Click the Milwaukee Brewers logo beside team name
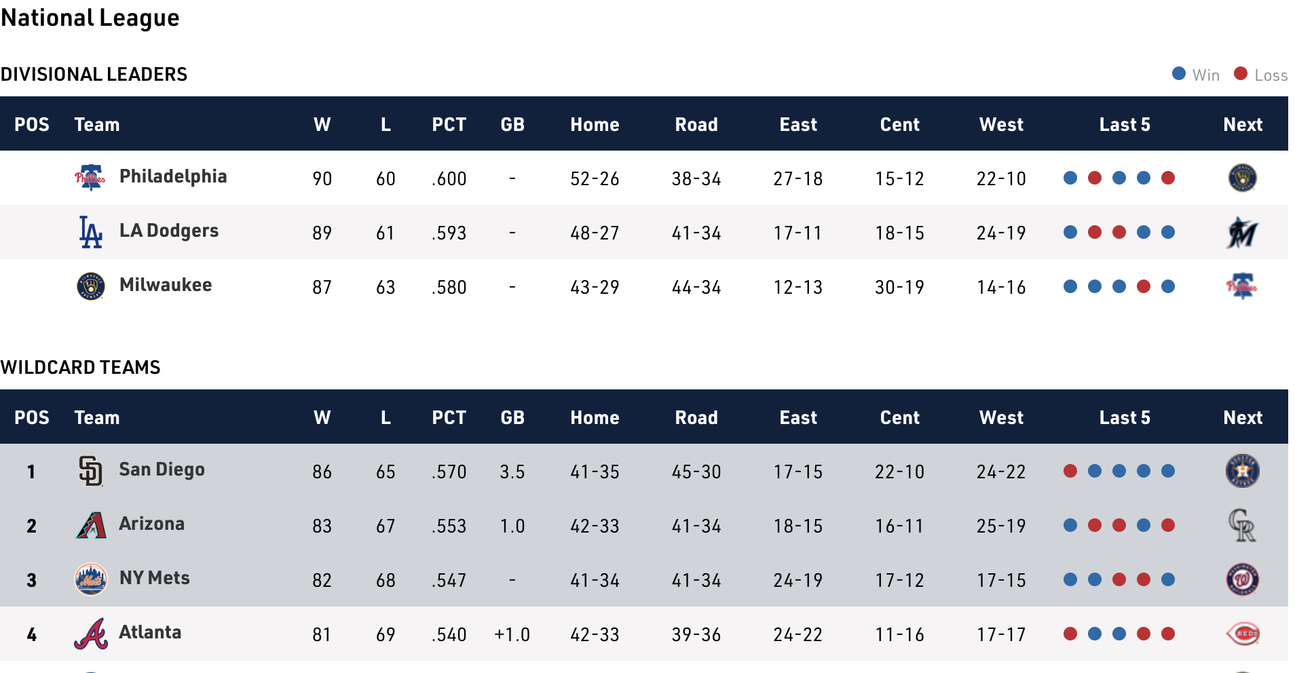 90,286
